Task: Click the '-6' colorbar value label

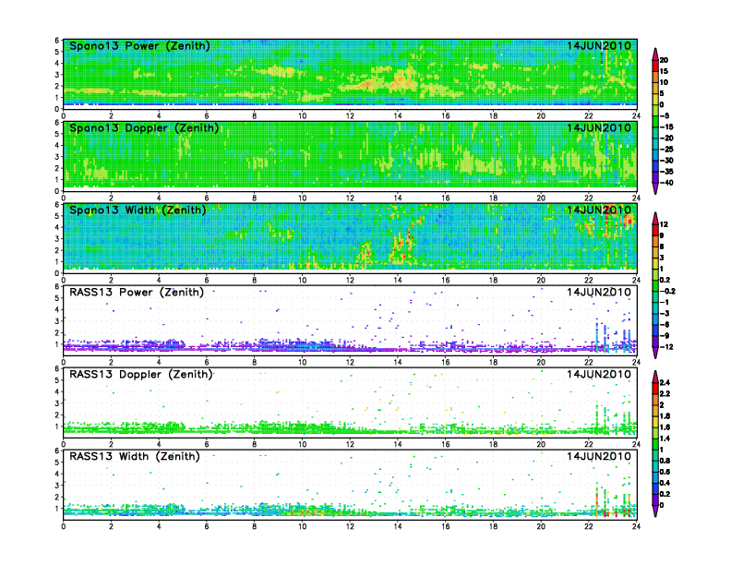Action: coord(665,324)
